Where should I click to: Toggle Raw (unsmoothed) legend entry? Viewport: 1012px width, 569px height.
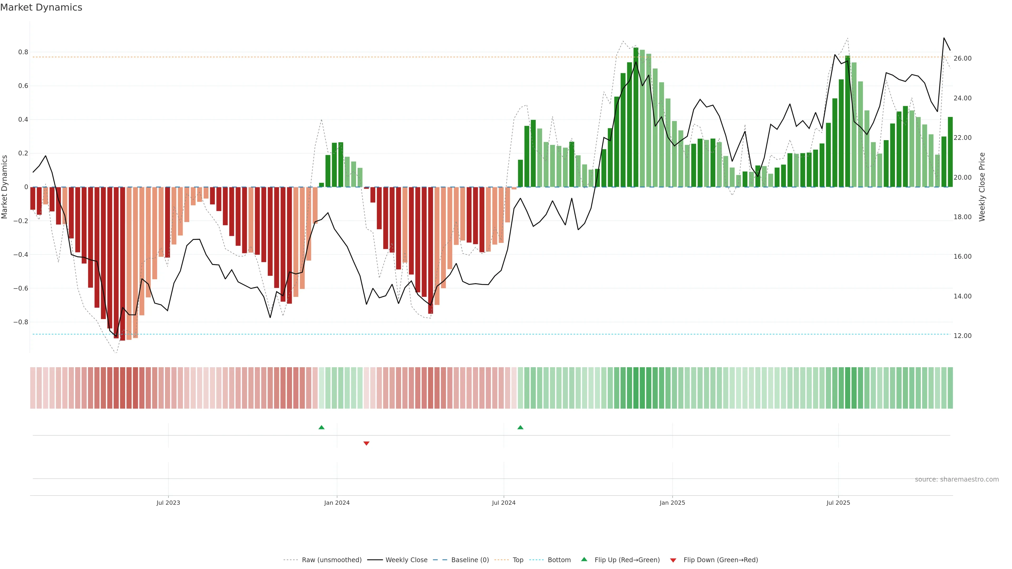331,560
